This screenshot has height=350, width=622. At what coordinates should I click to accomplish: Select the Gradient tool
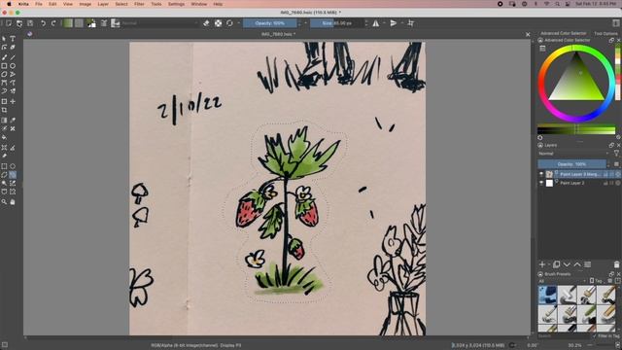4,121
